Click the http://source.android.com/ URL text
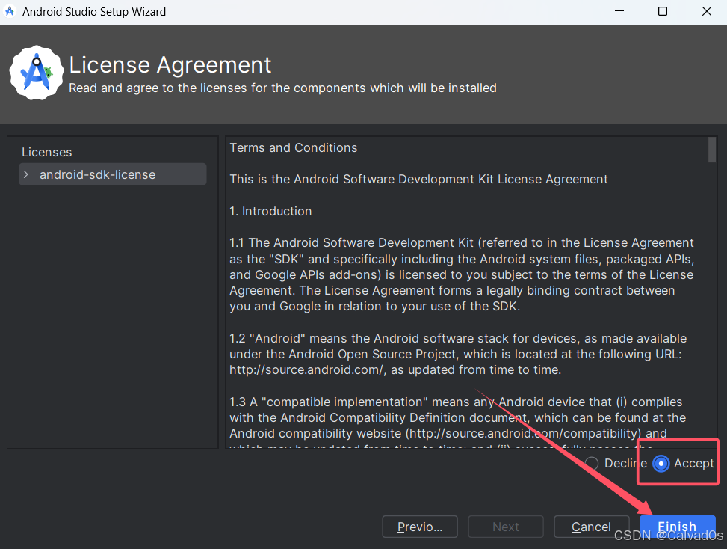 [x=307, y=370]
